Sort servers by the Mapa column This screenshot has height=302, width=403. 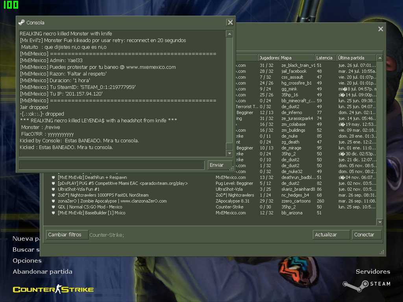[297, 58]
